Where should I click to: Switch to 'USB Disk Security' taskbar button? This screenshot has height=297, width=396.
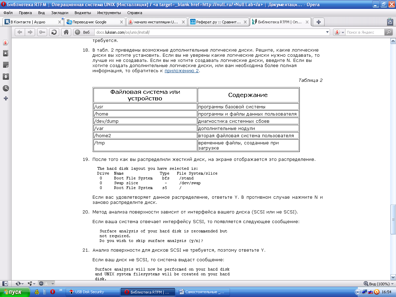click(93, 292)
